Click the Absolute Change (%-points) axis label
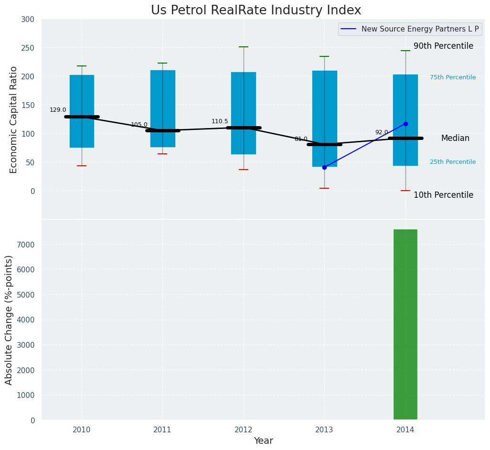 (9, 320)
